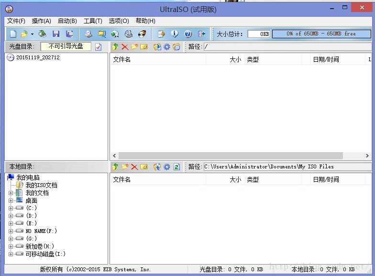Expand the NO NAME(F:) drive node
This screenshot has height=276, width=375.
tap(11, 232)
